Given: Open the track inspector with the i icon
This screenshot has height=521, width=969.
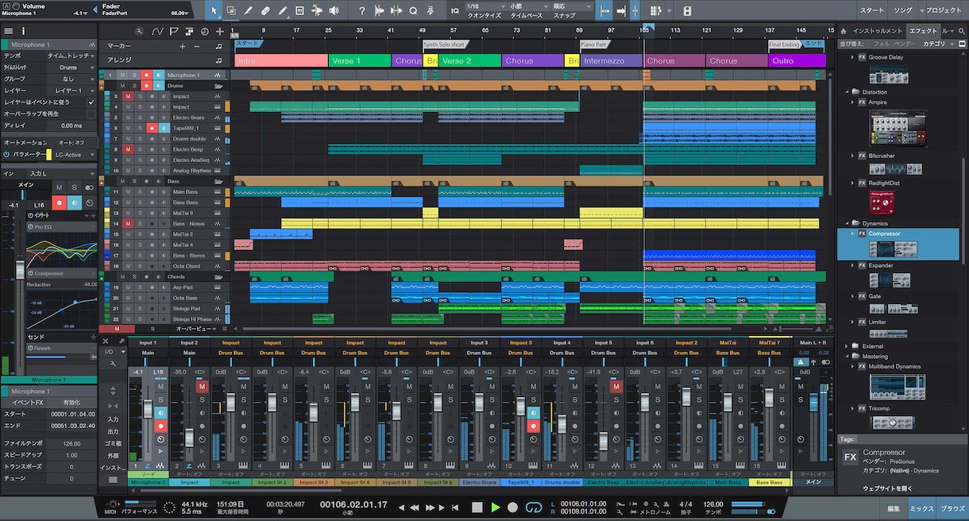Looking at the screenshot, I should tap(23, 31).
